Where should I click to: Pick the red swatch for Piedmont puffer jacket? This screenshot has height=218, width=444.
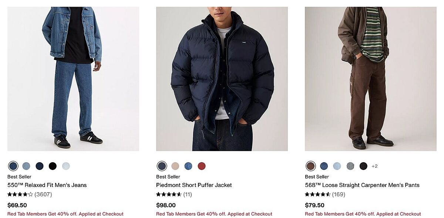(201, 166)
